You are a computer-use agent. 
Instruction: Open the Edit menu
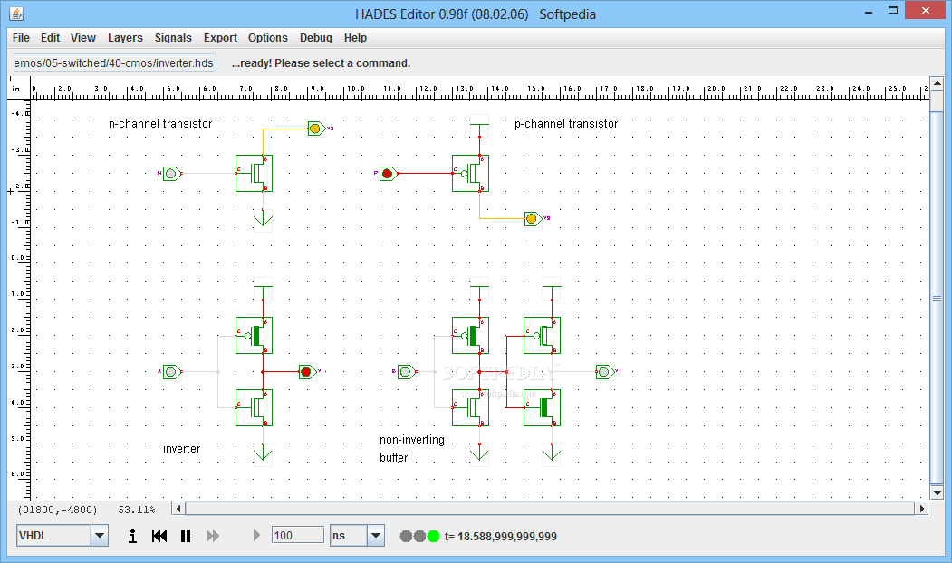tap(50, 38)
